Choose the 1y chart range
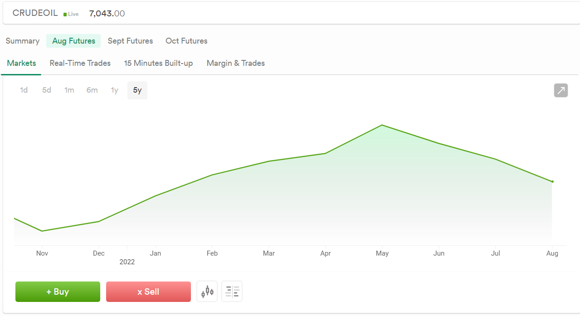 [x=115, y=90]
